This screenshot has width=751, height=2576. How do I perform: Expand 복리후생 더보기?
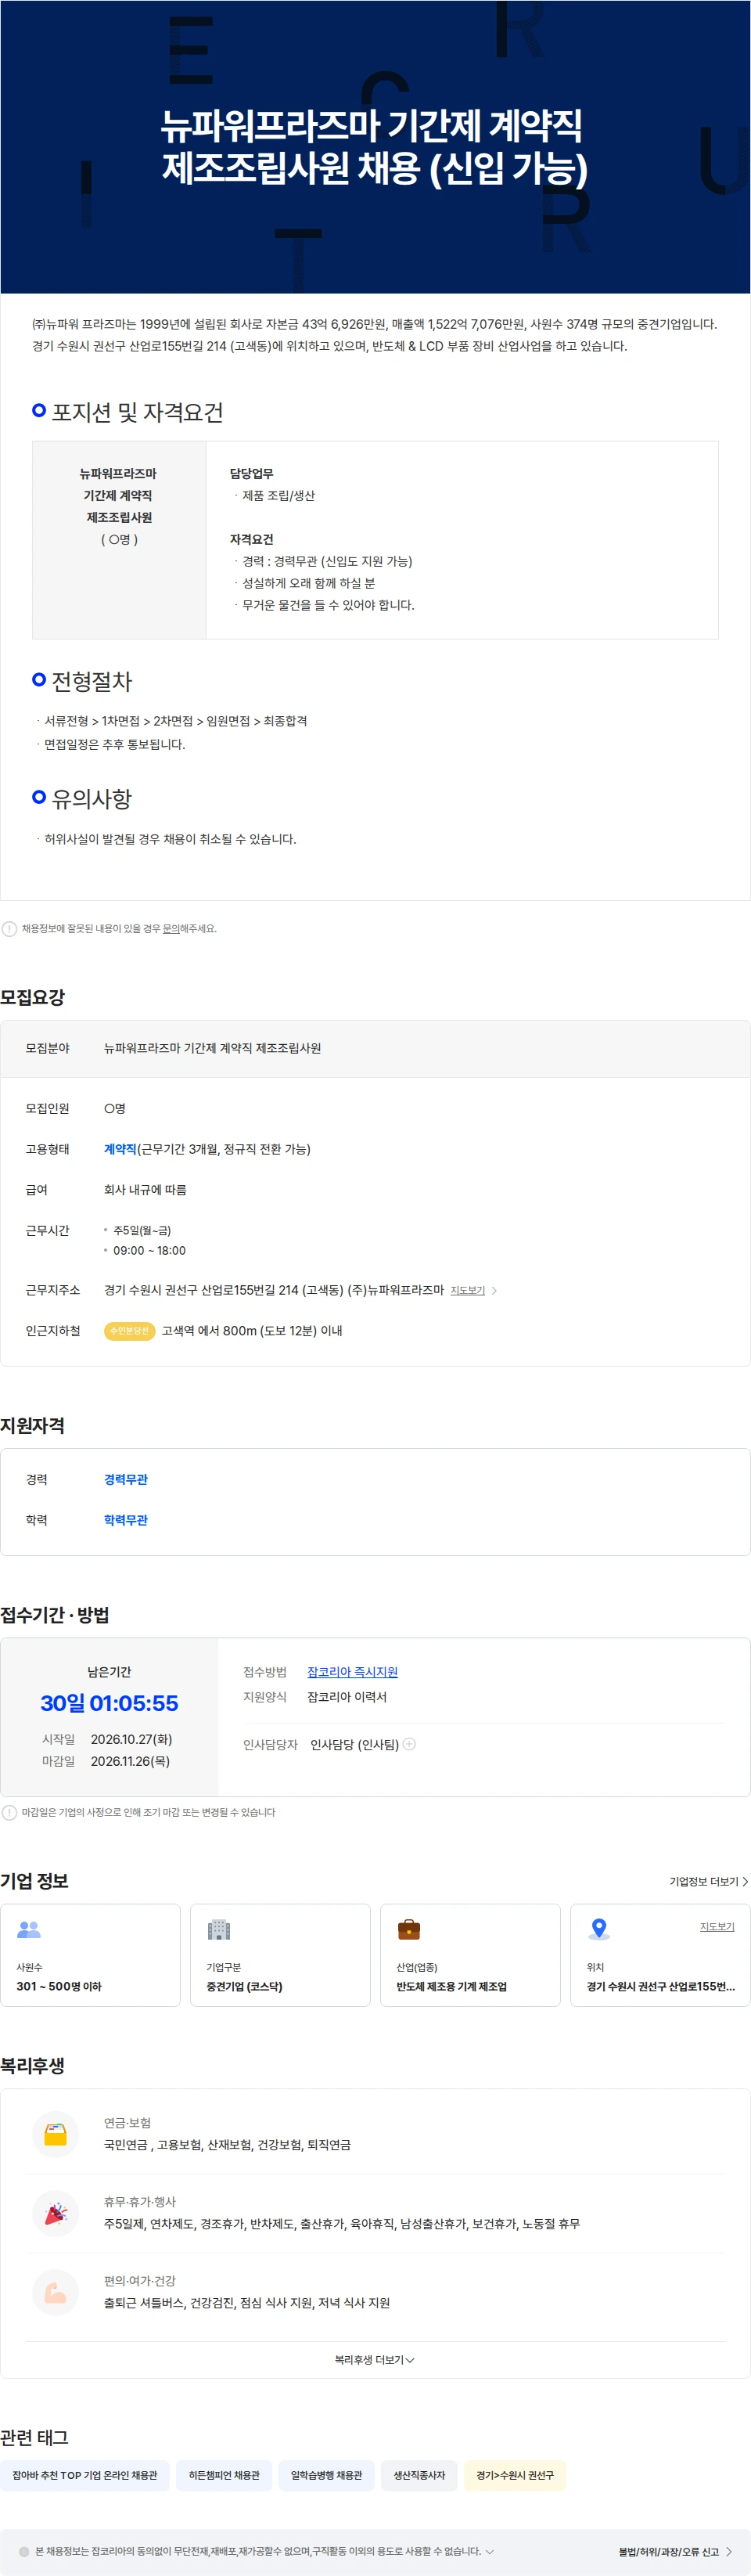pos(375,2359)
